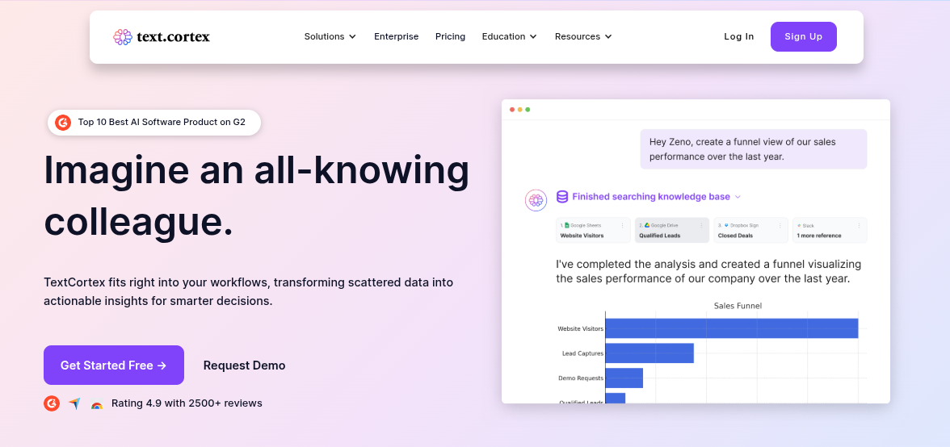Click the Google Drive icon in reference 2
The width and height of the screenshot is (950, 447).
coord(647,226)
